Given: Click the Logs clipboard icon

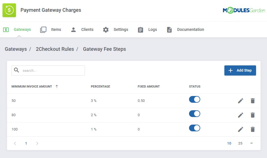Looking at the screenshot, I should 141,30.
